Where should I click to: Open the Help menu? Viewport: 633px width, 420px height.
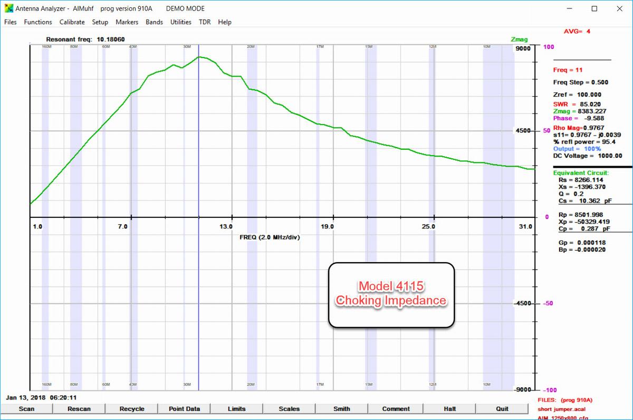click(225, 22)
